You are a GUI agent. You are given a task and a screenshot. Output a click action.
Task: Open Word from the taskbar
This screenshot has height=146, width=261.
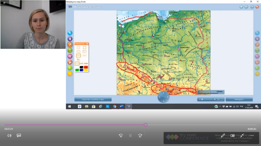click(x=122, y=107)
